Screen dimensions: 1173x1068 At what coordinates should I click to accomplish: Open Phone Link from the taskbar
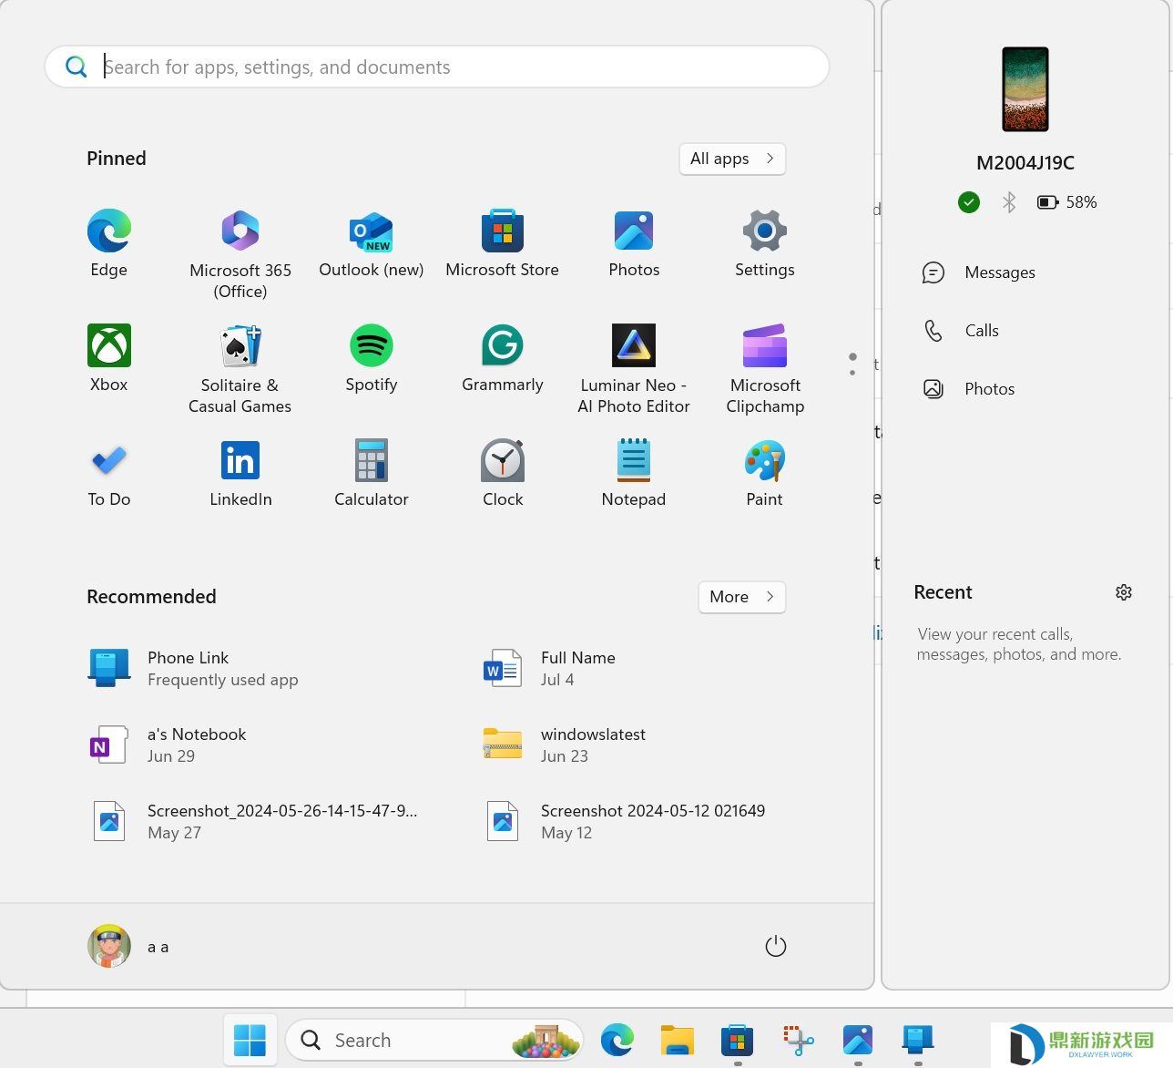[x=918, y=1040]
